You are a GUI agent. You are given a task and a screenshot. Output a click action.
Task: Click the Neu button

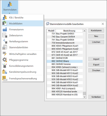click(96, 36)
